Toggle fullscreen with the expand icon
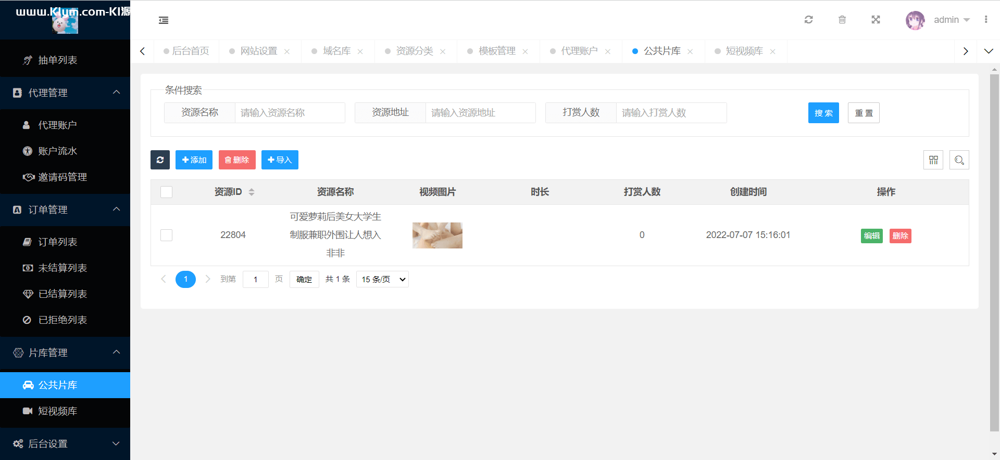This screenshot has height=460, width=1000. (x=876, y=20)
